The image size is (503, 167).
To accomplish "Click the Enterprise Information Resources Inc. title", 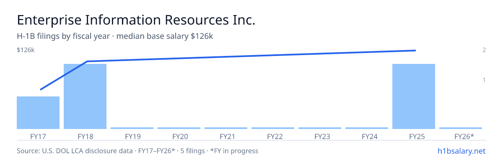I will click(x=136, y=20).
